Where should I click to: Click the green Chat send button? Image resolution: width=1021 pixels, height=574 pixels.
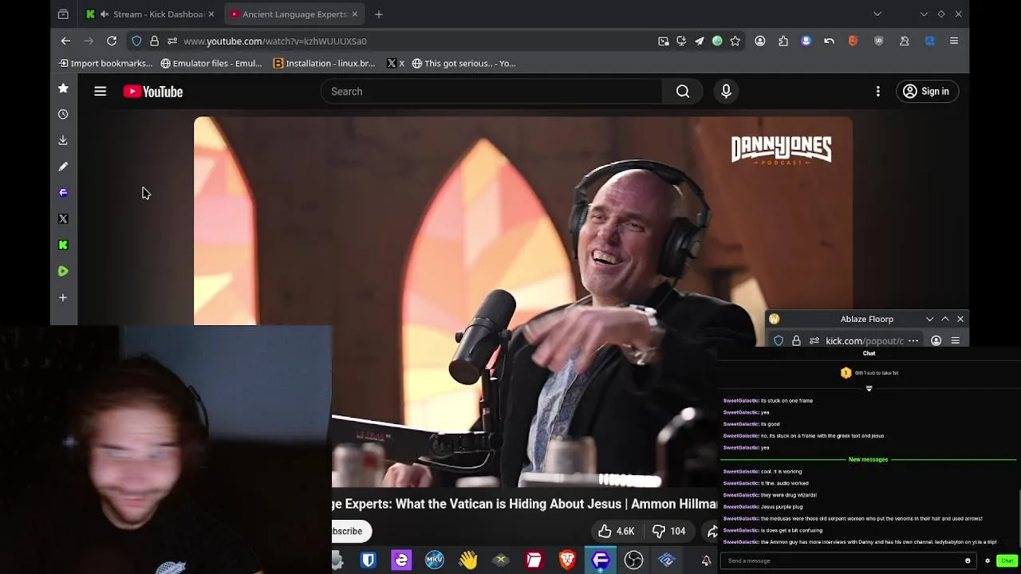click(1007, 560)
